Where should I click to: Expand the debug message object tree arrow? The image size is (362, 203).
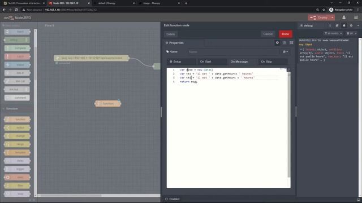point(301,50)
